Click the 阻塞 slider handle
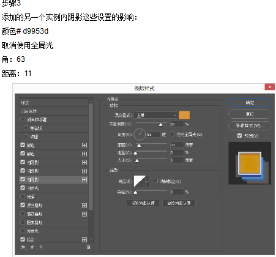The width and height of the screenshot is (276, 257). coord(135,153)
